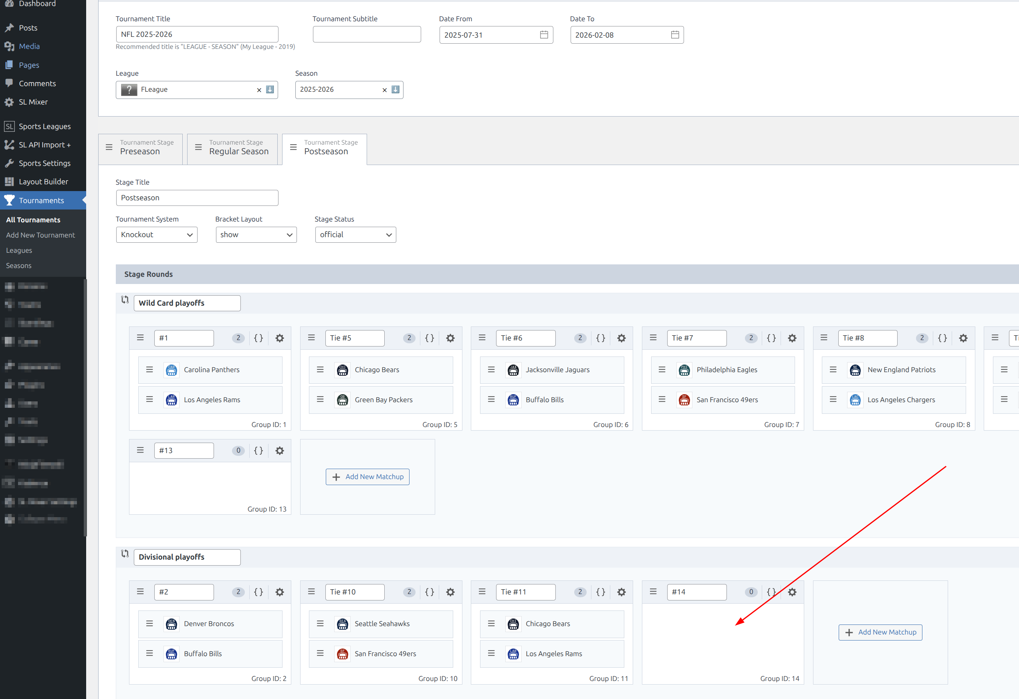
Task: Open calendar picker in Date From field
Action: pyautogui.click(x=544, y=34)
